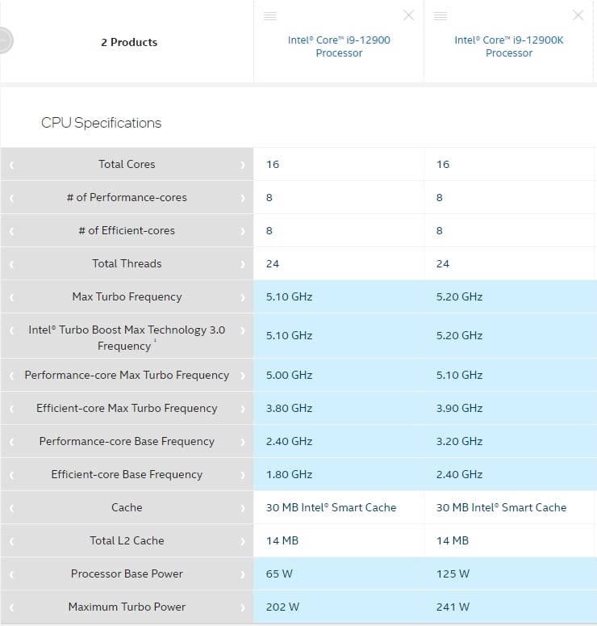Click the CPU Specifications section heading
Image resolution: width=597 pixels, height=626 pixels.
pos(102,123)
